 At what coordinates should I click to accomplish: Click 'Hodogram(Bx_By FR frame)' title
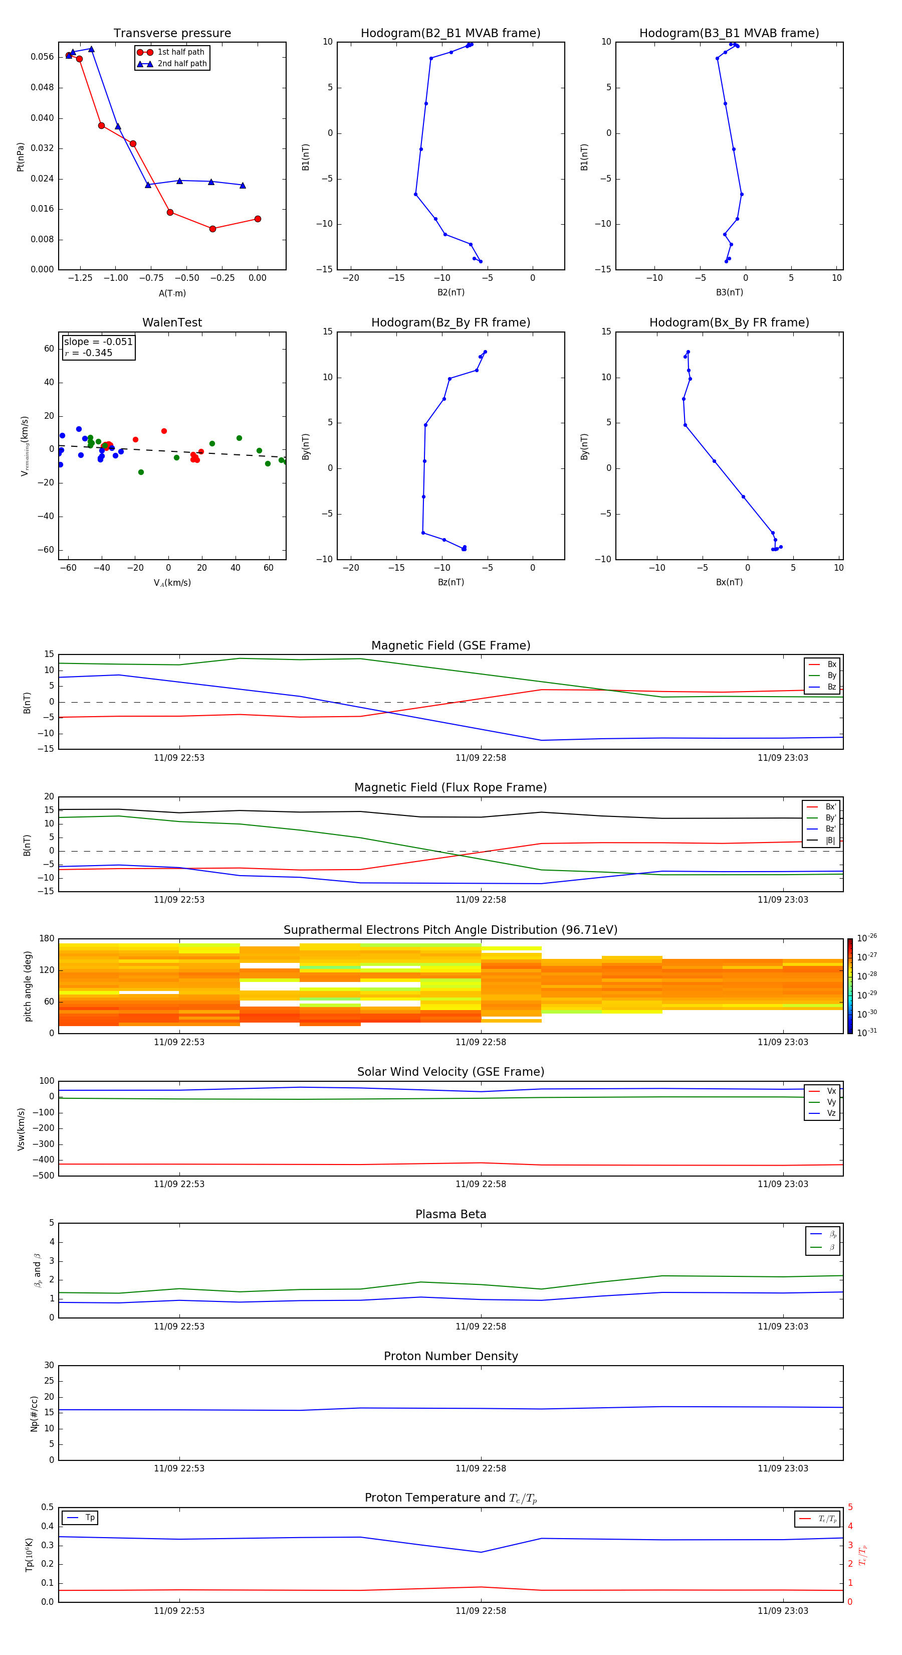point(729,322)
